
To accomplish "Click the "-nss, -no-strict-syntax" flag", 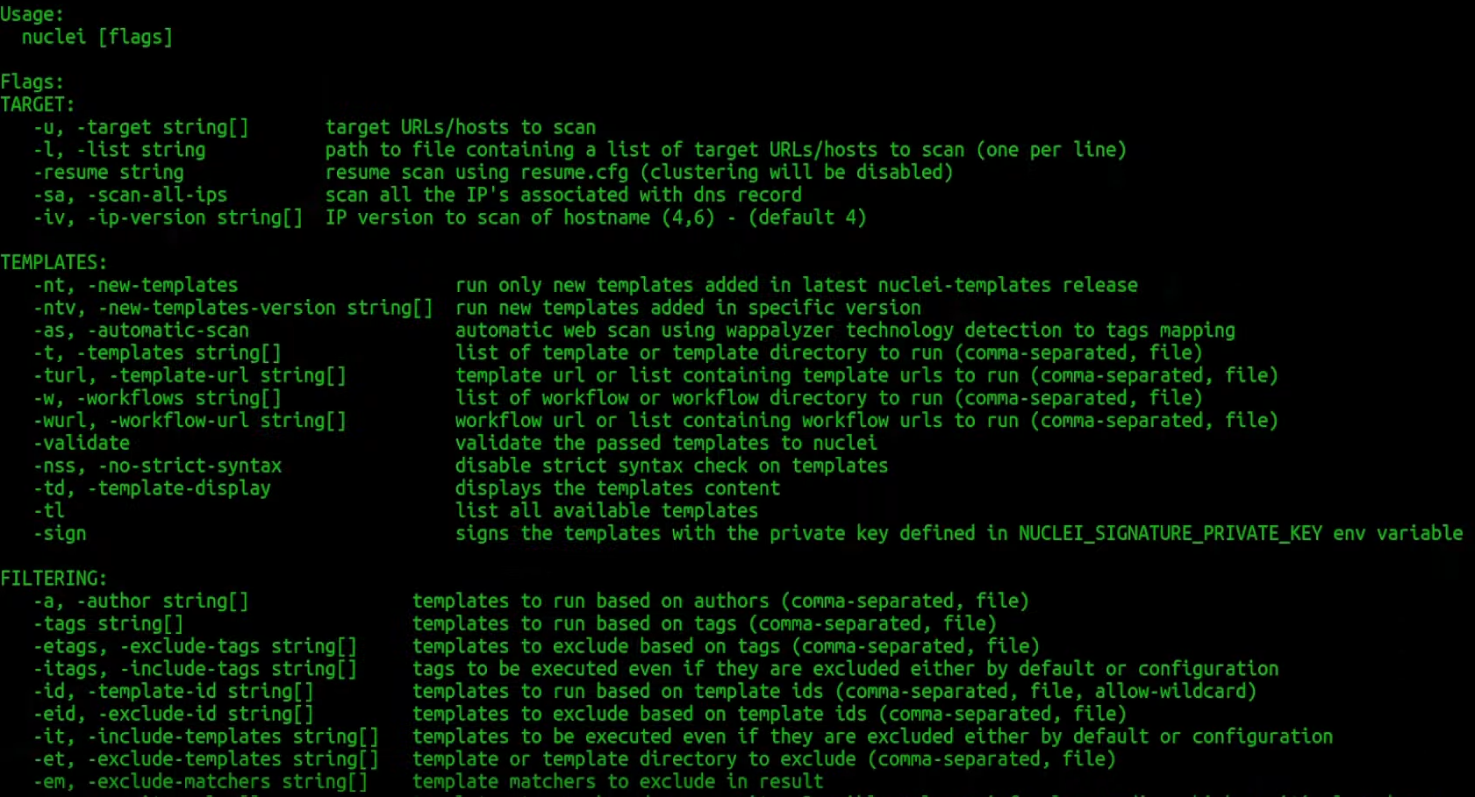I will (x=157, y=466).
